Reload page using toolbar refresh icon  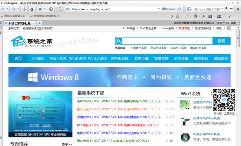pos(24,9)
